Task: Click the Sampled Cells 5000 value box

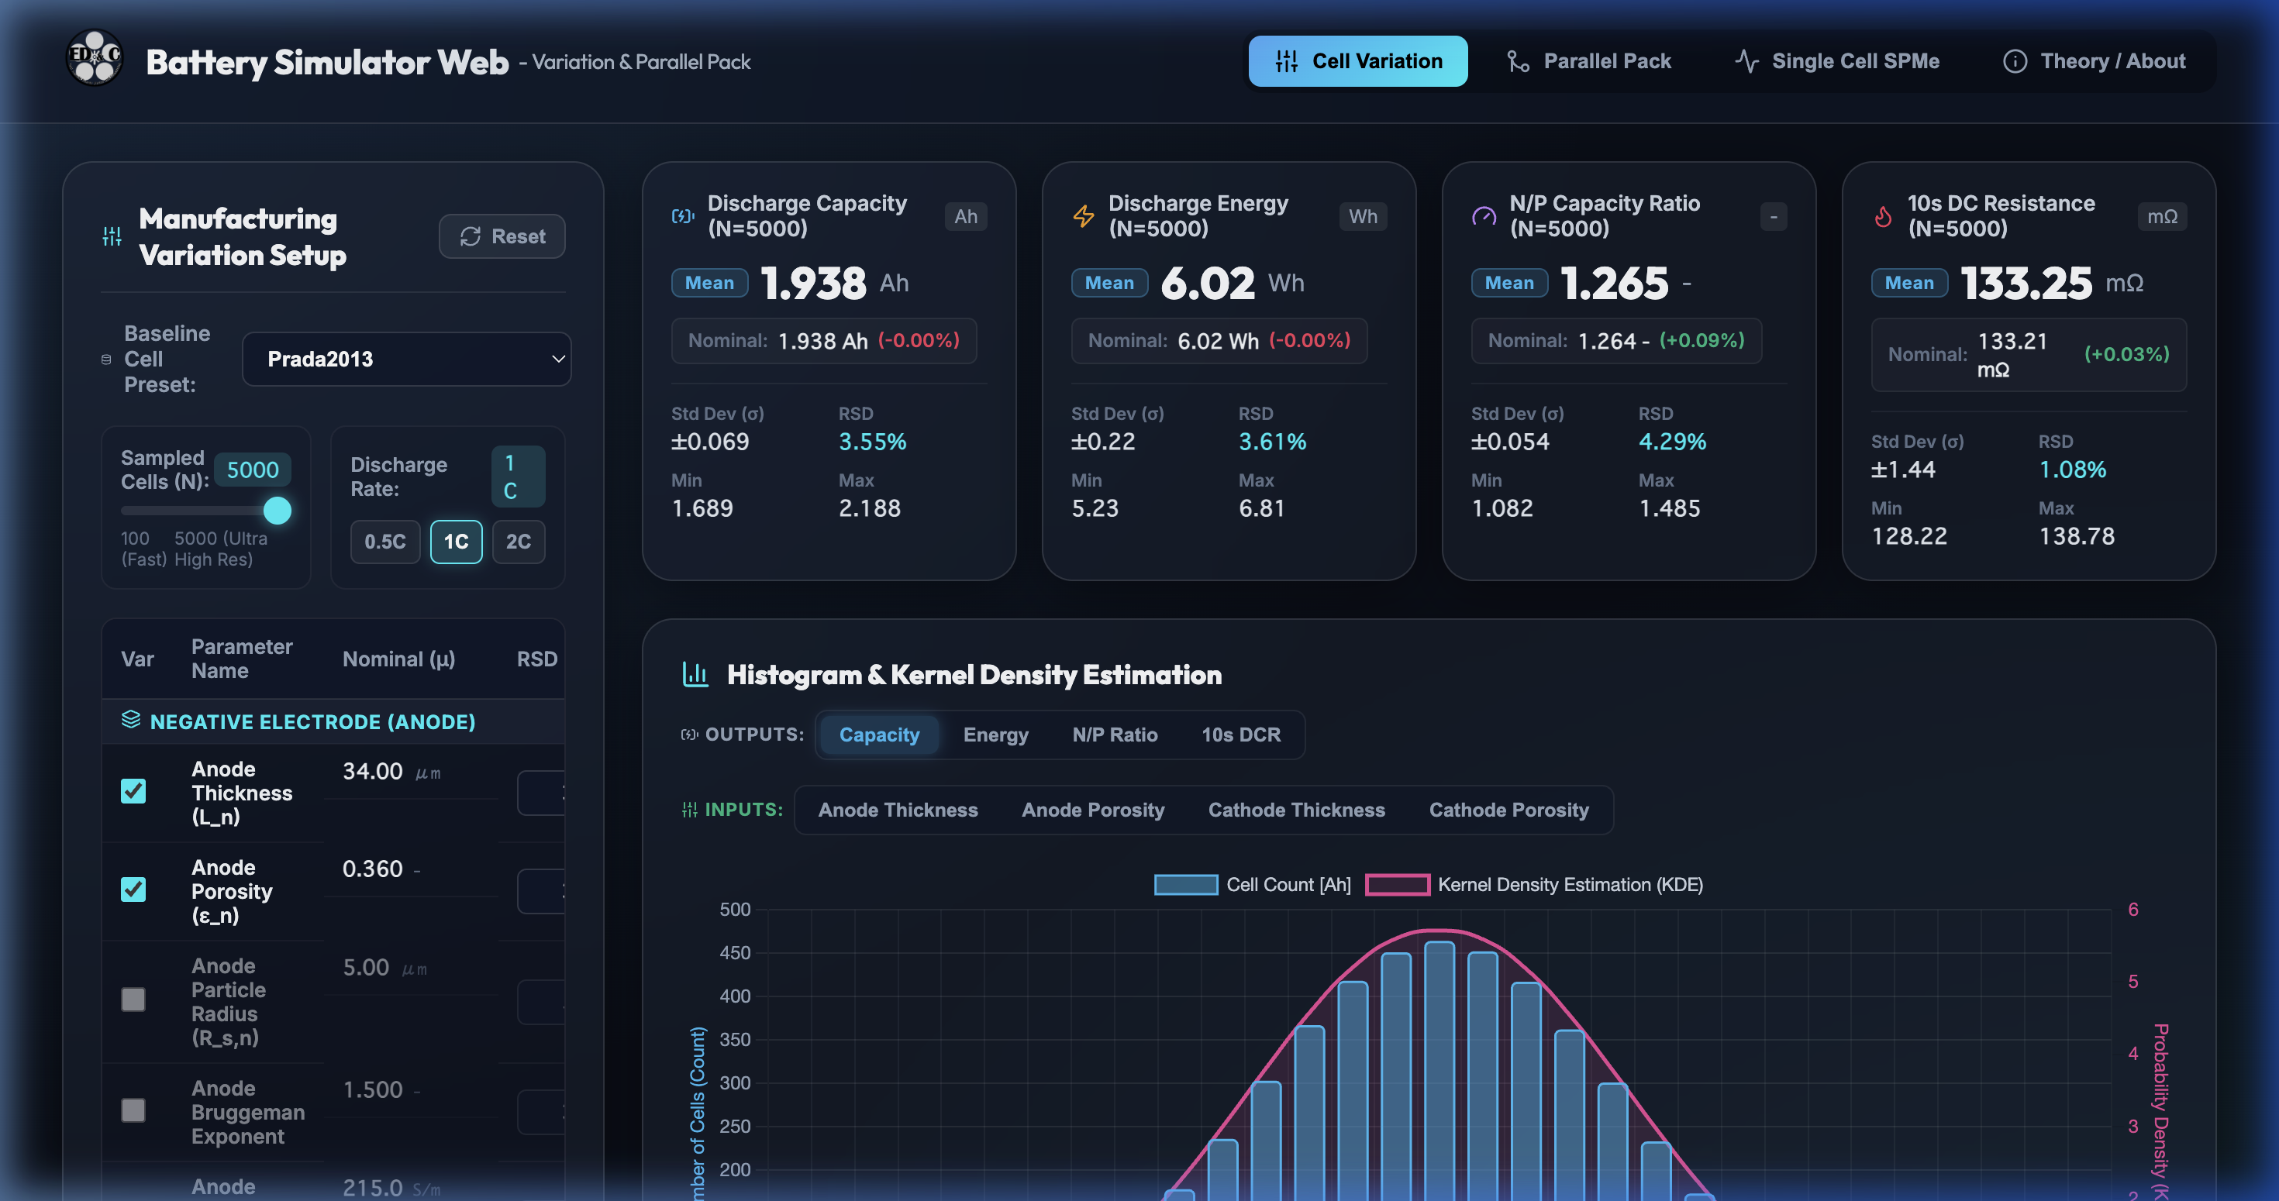Action: coord(252,470)
